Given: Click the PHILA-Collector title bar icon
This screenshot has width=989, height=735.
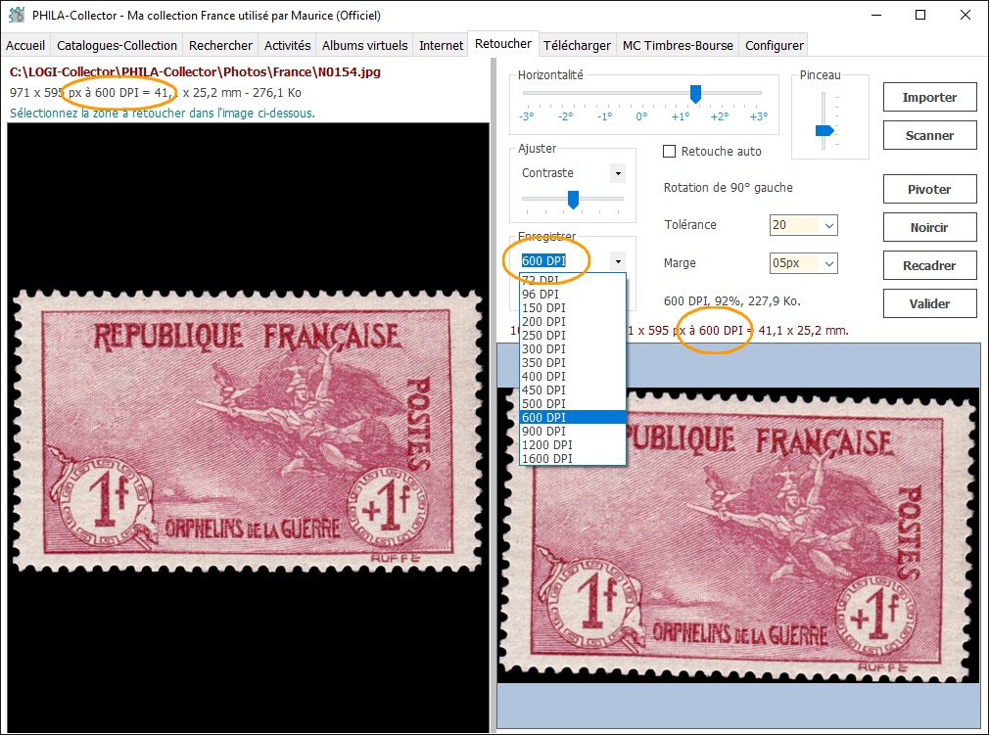Looking at the screenshot, I should 17,15.
